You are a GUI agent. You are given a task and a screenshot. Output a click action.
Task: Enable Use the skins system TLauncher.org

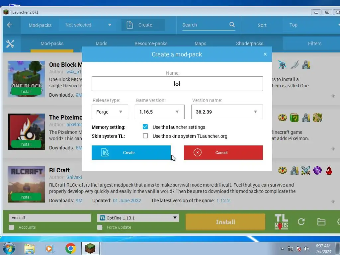(x=145, y=136)
